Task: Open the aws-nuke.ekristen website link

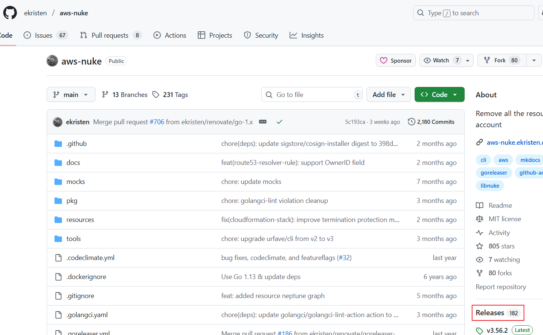Action: (x=515, y=143)
